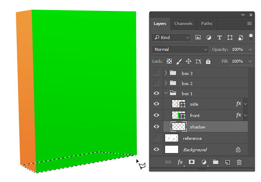261x182 pixels.
Task: Switch to the Channels tab
Action: click(x=184, y=24)
